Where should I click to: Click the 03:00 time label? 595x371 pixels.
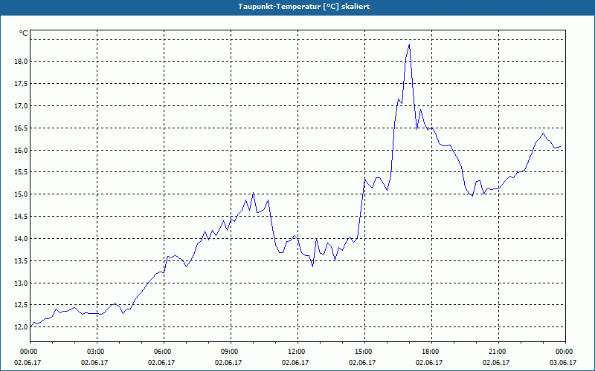click(97, 352)
